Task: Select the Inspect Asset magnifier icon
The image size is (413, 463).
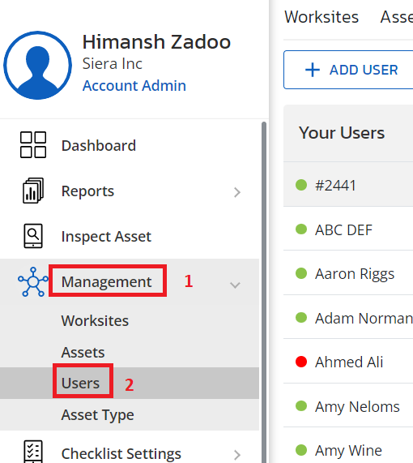Action: 33,236
